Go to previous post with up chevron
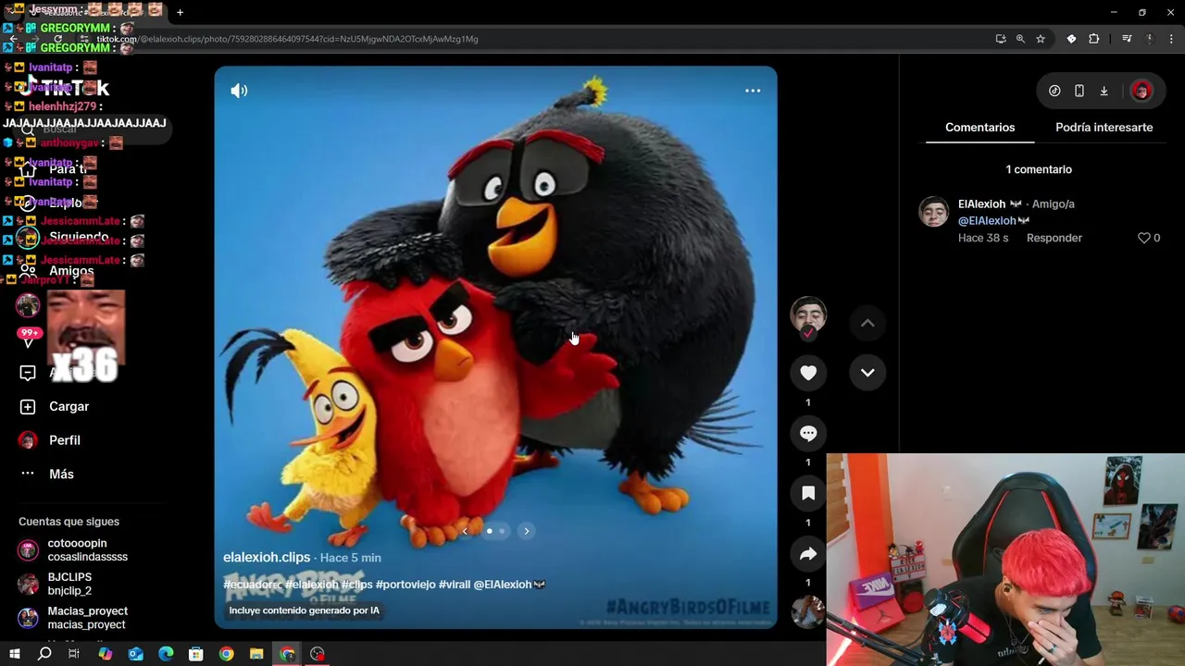Screen dimensions: 1185x666 pyautogui.click(x=867, y=323)
